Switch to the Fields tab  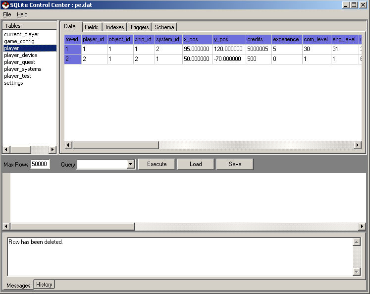tap(91, 27)
